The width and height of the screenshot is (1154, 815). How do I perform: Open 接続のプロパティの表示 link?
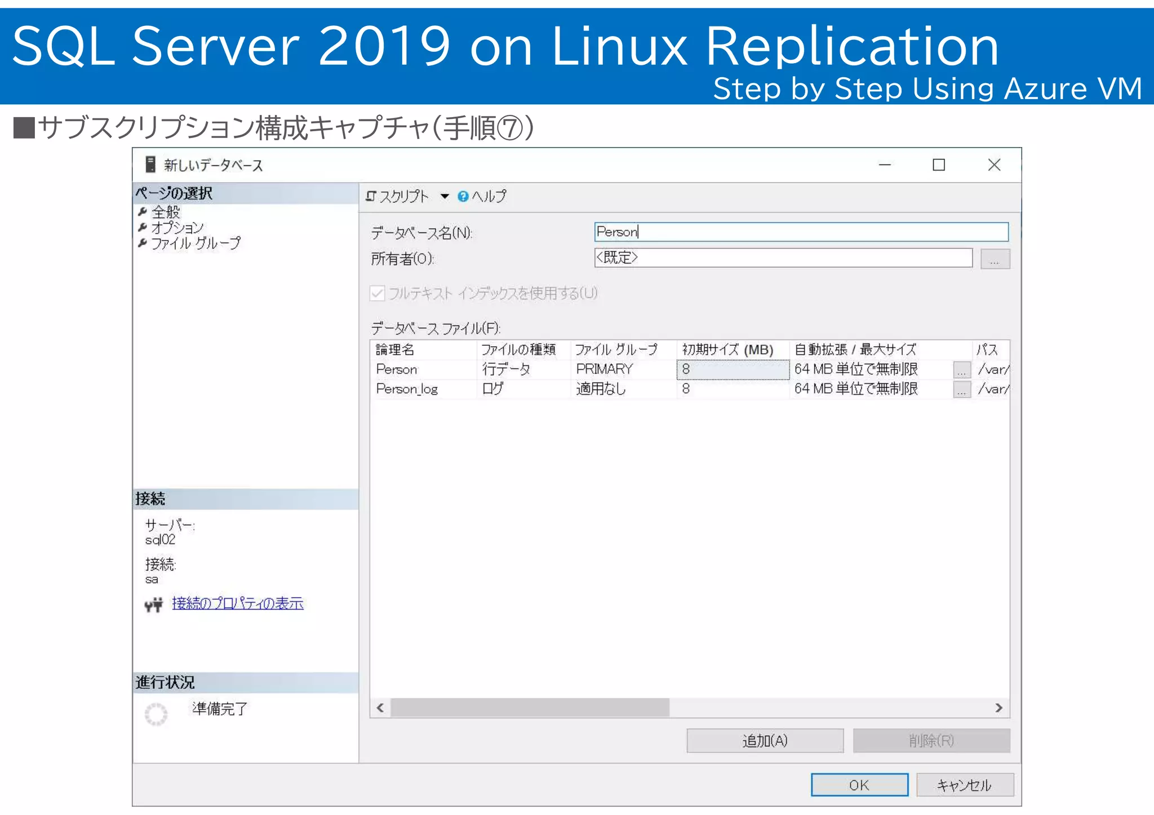coord(238,604)
